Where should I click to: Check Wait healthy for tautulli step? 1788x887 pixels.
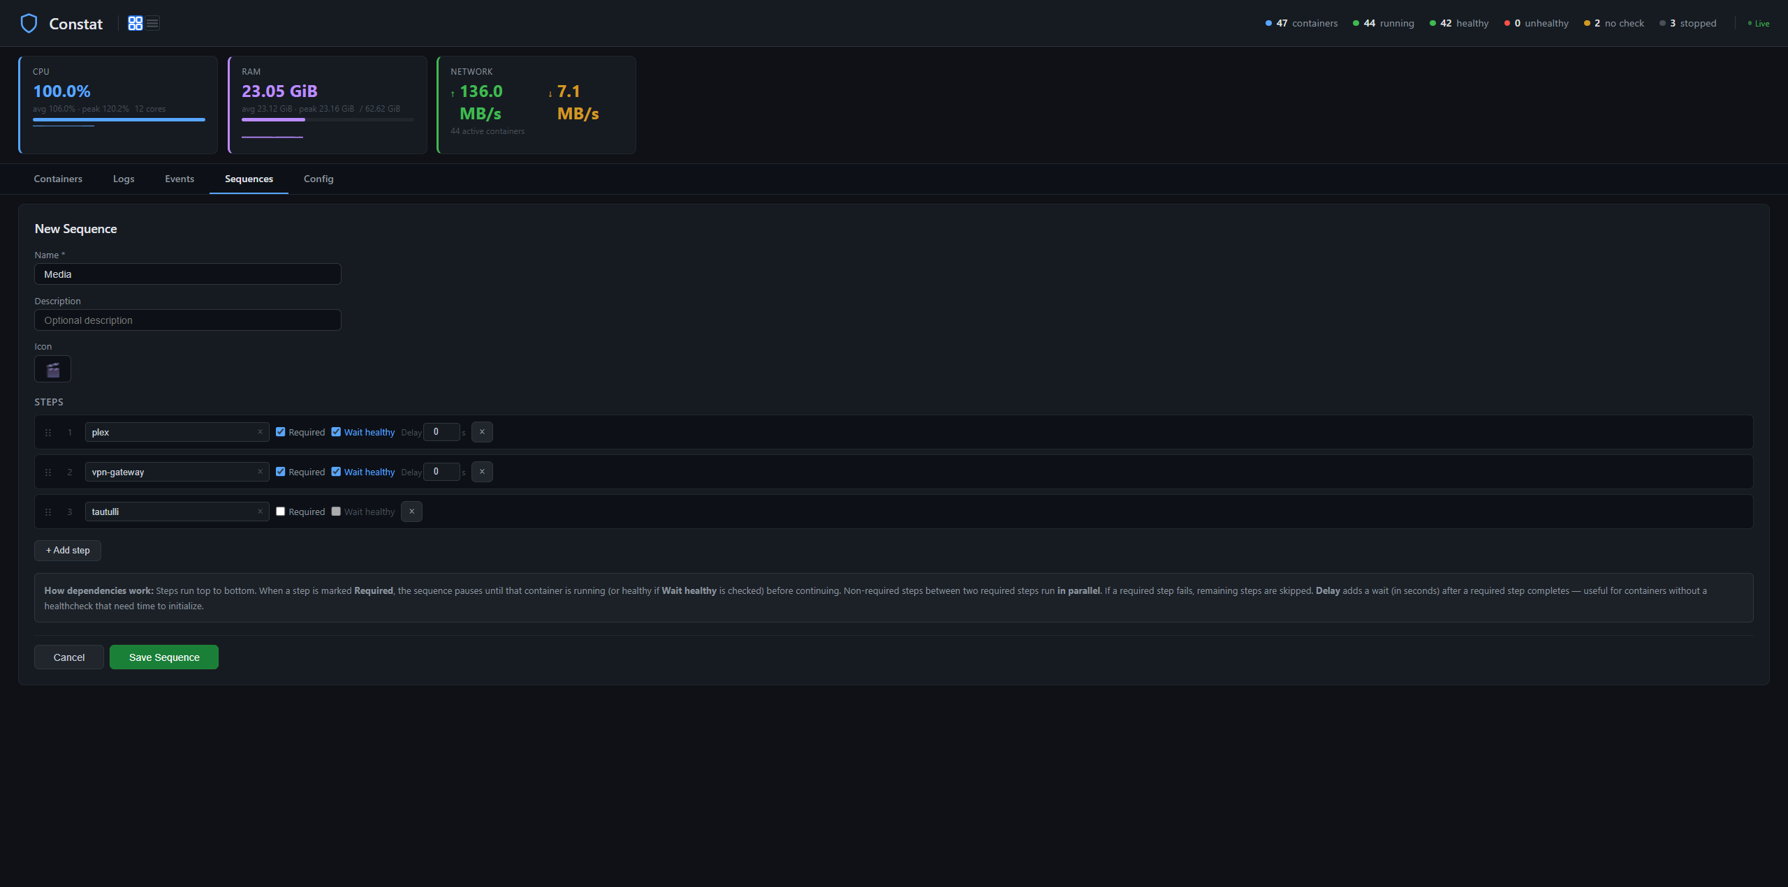point(336,512)
